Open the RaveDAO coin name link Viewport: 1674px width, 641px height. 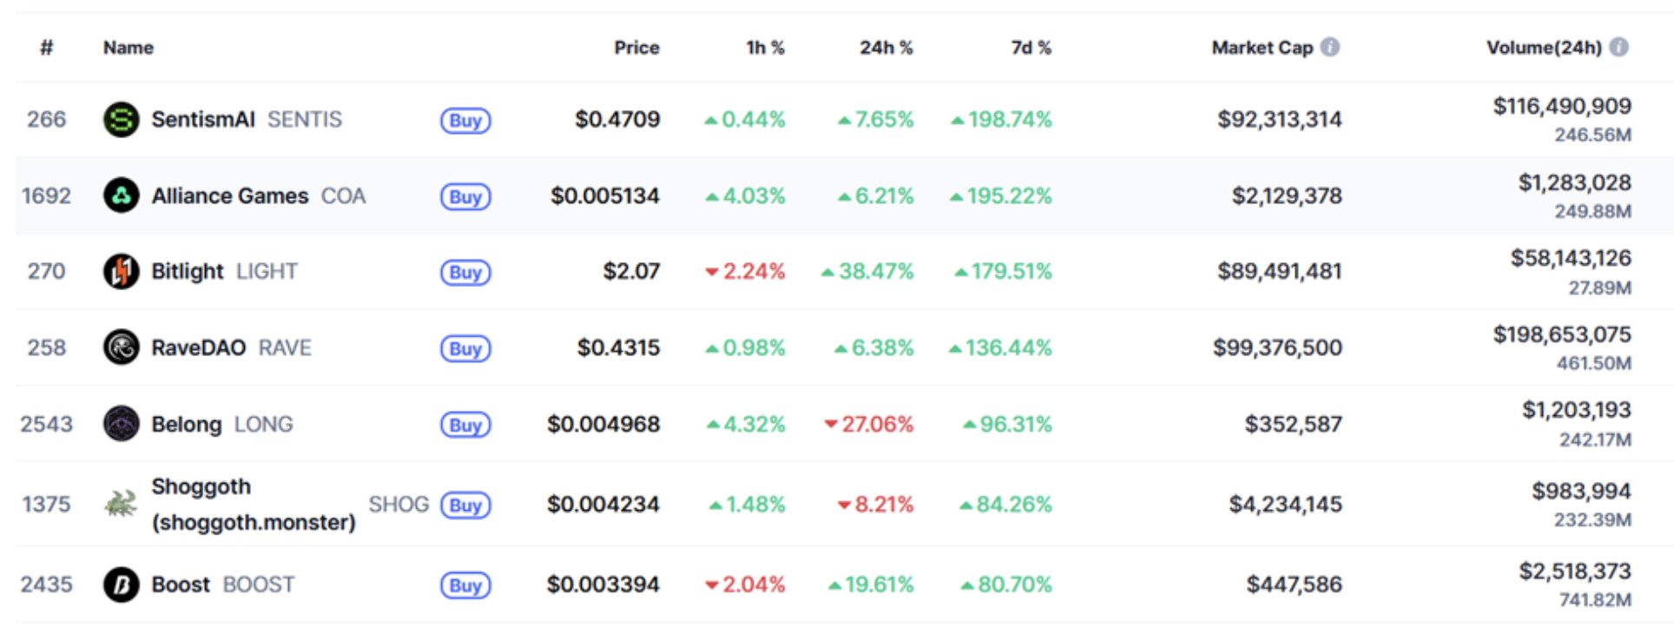tap(199, 347)
